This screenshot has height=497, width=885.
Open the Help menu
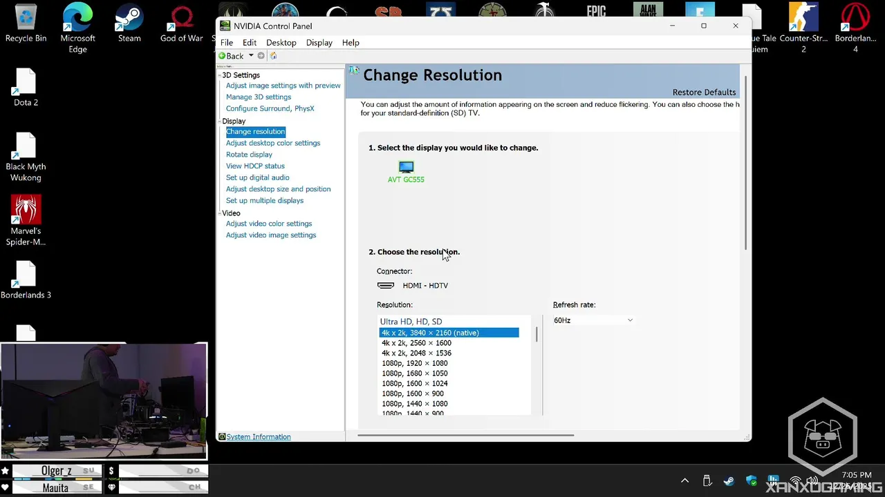point(351,42)
